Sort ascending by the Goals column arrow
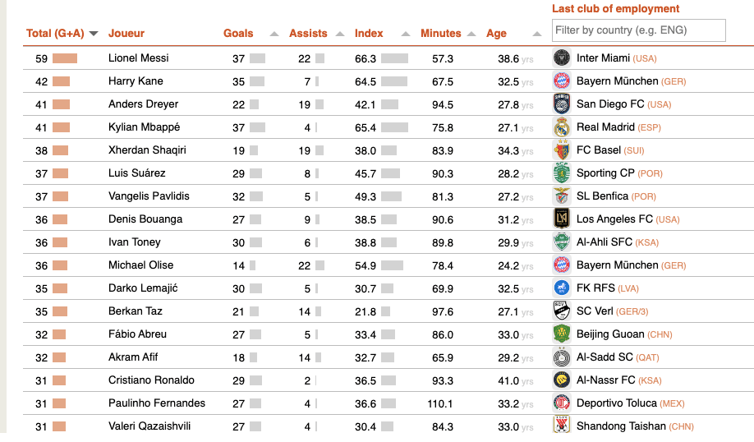 274,34
